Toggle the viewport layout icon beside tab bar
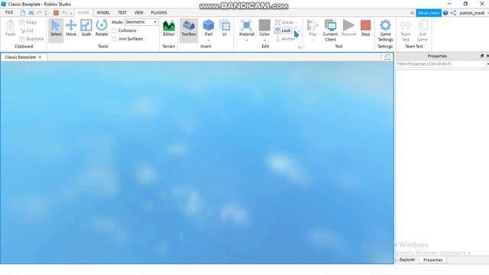 (x=387, y=57)
